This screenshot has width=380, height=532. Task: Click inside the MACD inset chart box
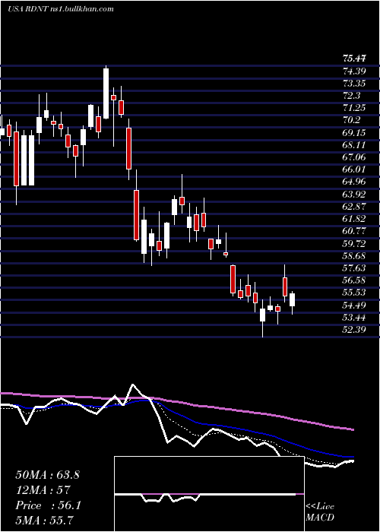click(209, 494)
